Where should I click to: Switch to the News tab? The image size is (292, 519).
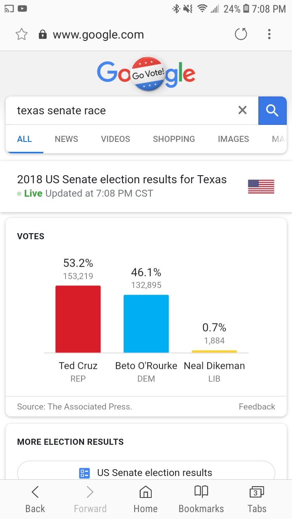click(x=67, y=139)
